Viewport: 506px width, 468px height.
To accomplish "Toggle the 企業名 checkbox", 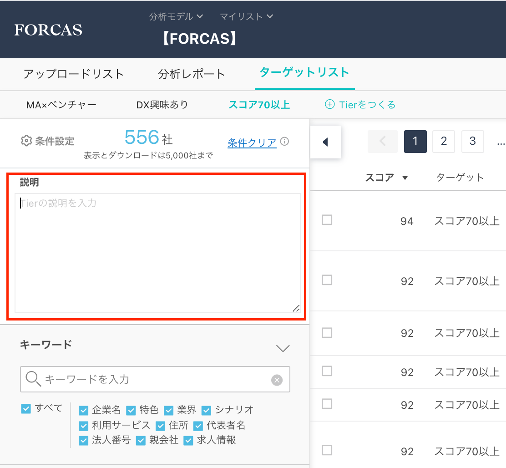I will [x=83, y=410].
